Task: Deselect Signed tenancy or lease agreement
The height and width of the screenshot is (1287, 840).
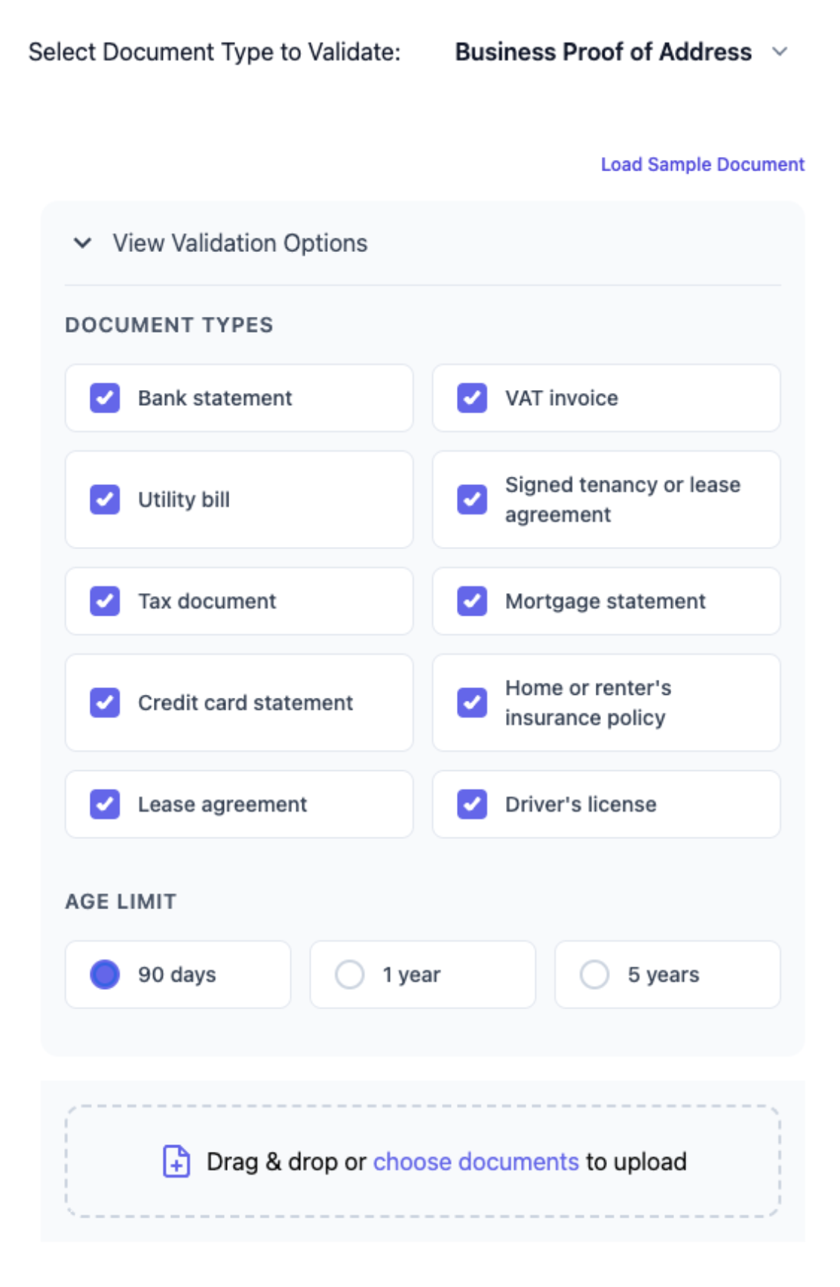Action: (472, 499)
